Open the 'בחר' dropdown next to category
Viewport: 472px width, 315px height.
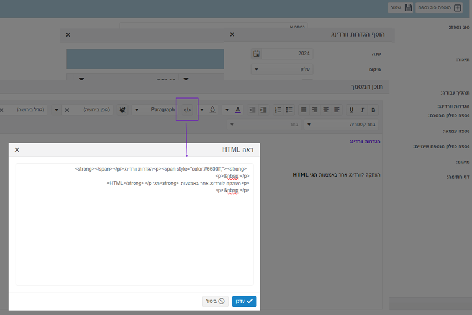(x=265, y=124)
